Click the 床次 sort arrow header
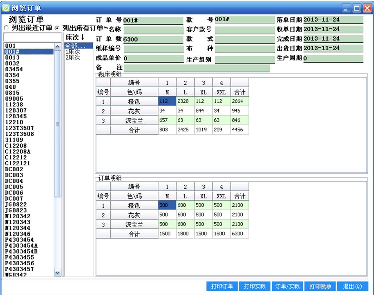The width and height of the screenshot is (374, 295). [x=75, y=37]
